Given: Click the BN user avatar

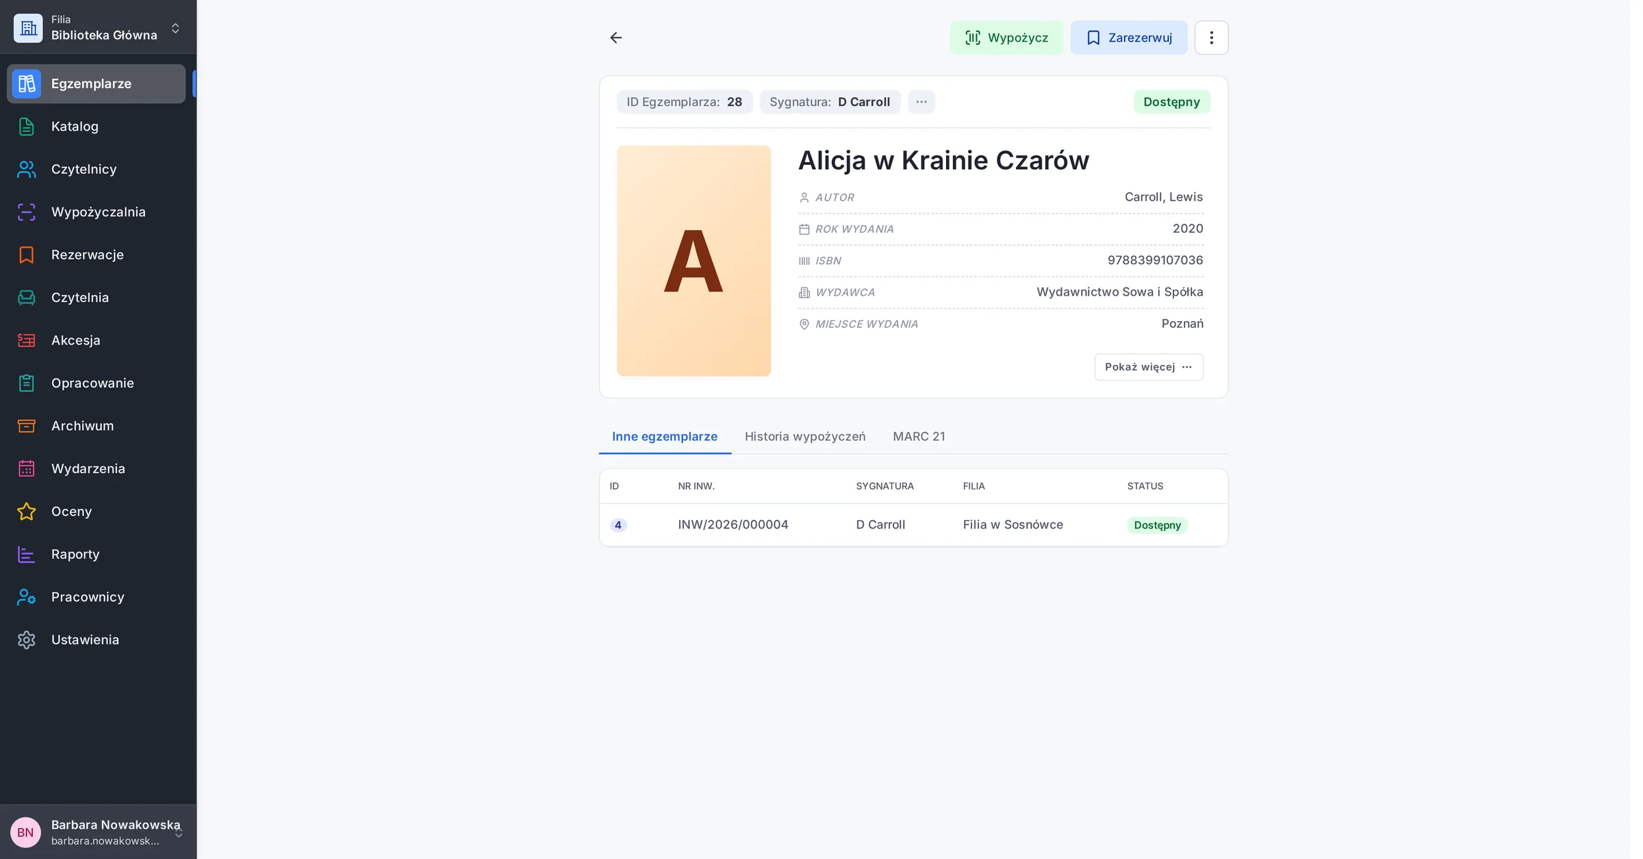Looking at the screenshot, I should point(25,832).
